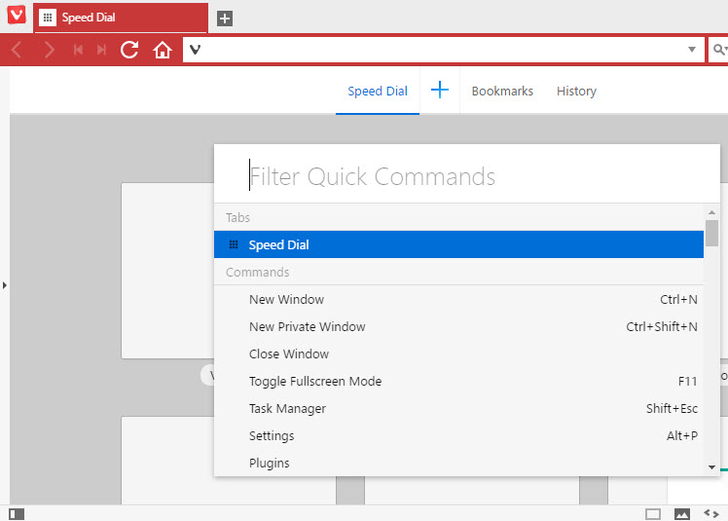This screenshot has width=728, height=521.
Task: Go back using the back arrow
Action: click(x=17, y=50)
